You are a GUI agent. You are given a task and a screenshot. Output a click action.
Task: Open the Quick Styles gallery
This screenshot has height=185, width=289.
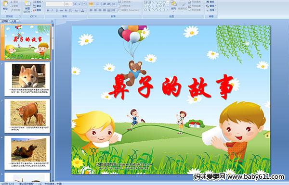(x=182, y=5)
